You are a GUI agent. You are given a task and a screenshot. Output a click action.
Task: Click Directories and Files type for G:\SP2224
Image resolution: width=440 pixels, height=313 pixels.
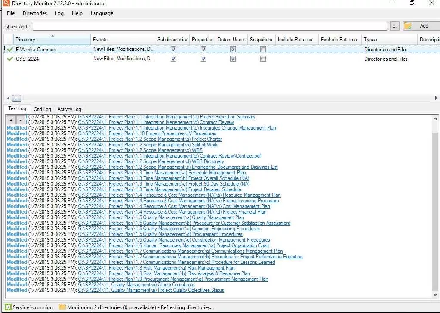[x=386, y=59]
